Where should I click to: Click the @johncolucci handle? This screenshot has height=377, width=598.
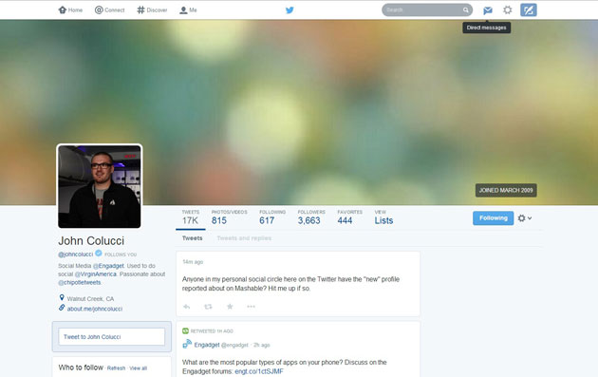[x=76, y=254]
